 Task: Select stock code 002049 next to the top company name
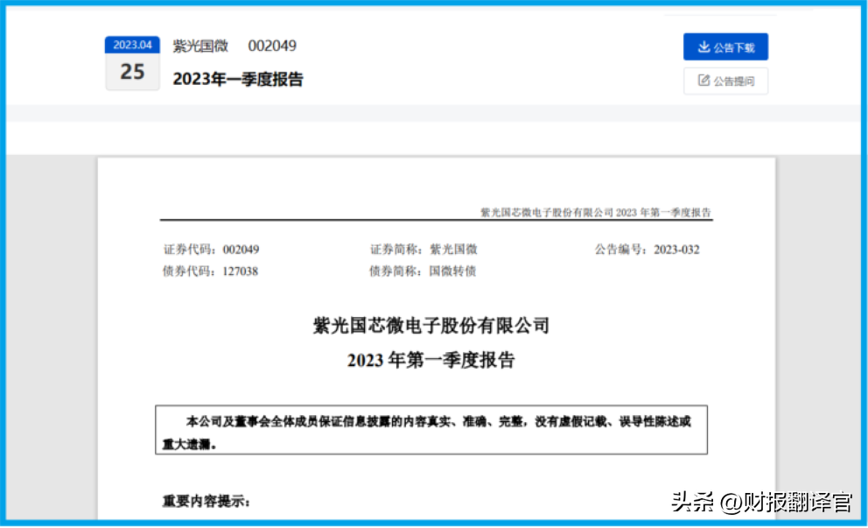pos(272,46)
